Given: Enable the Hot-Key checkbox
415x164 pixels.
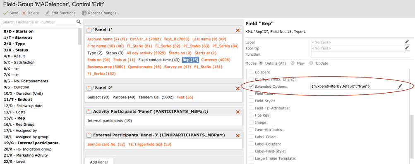Looking at the screenshot, I should pos(251,115).
